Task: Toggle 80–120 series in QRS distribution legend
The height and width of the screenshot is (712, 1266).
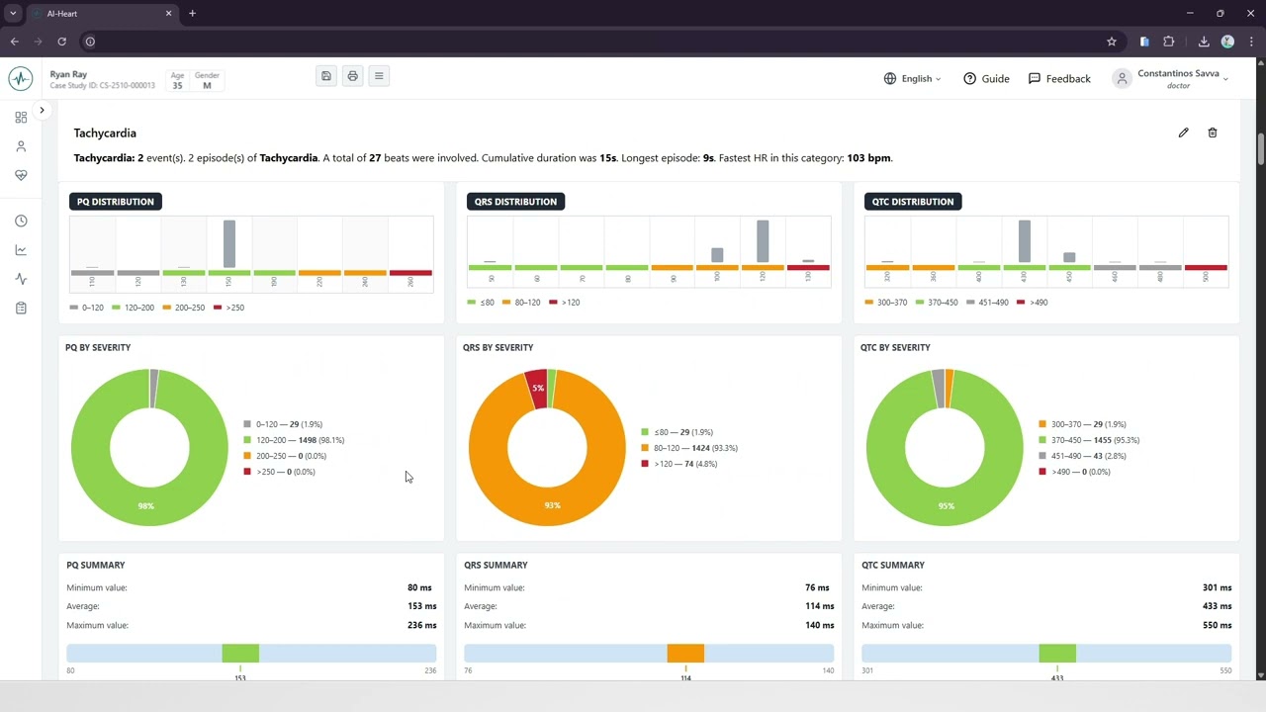Action: 522,303
